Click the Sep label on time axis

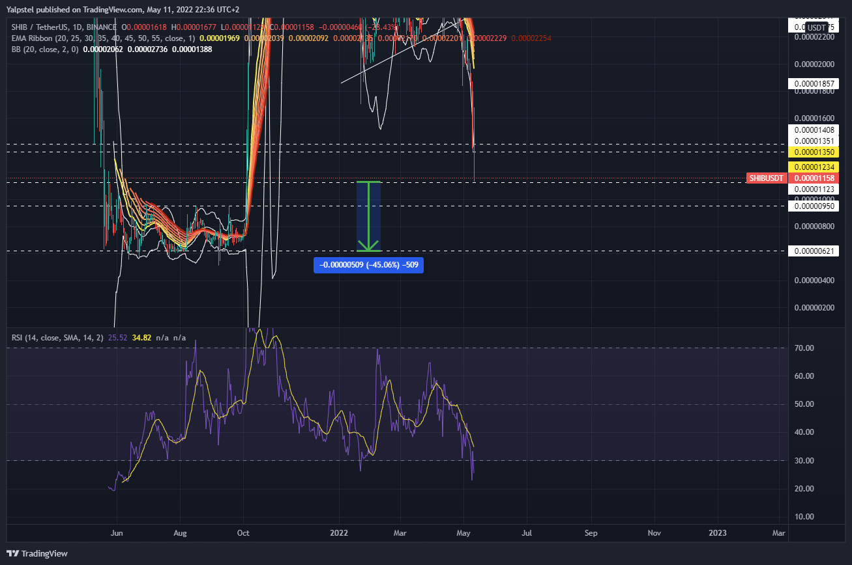[x=591, y=532]
